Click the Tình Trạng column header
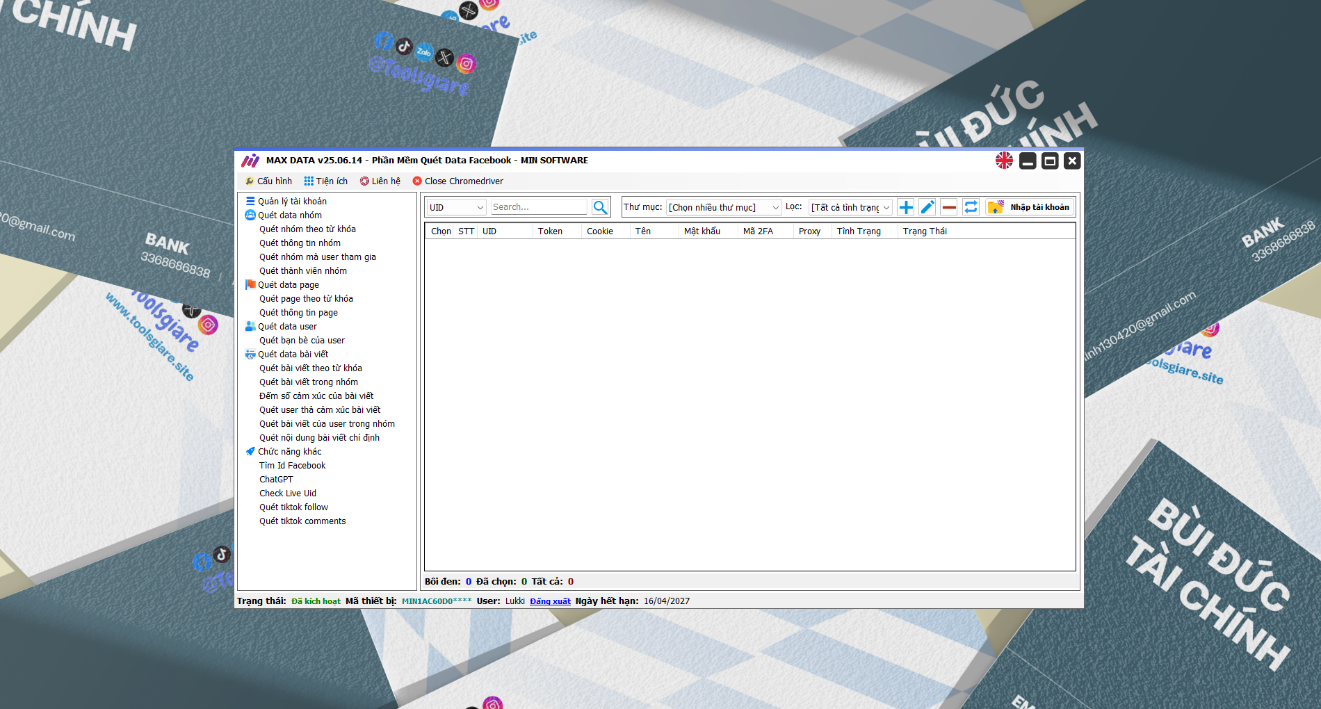 (864, 231)
